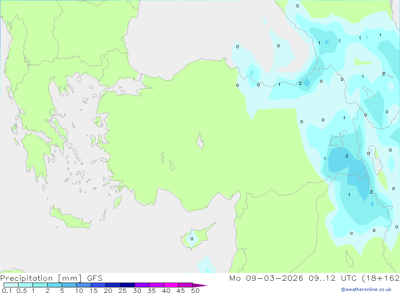Screen dimensions: 400x293
Task: Select the 40–45 mm magenta legend swatch
Action: (171, 285)
